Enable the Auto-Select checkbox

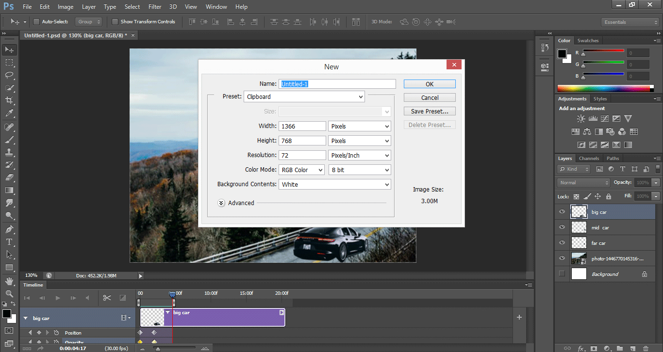click(x=36, y=22)
